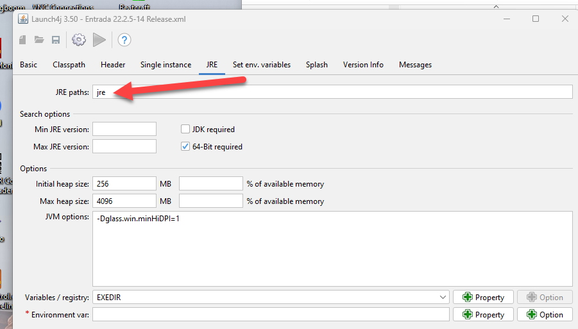Image resolution: width=578 pixels, height=329 pixels.
Task: Select the Single instance tab
Action: click(x=166, y=65)
